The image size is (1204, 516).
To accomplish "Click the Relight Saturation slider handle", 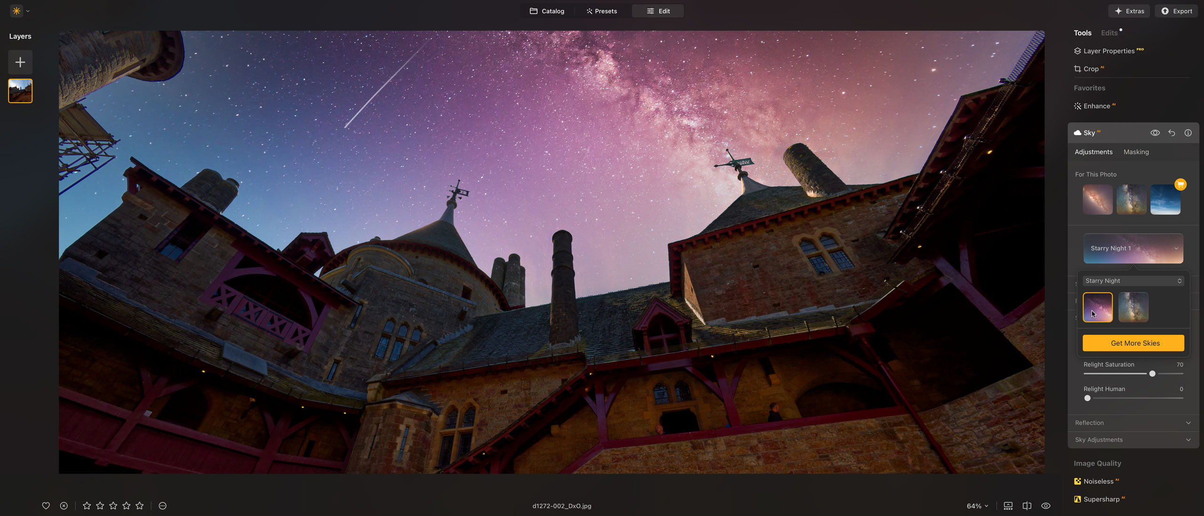I will click(1152, 373).
